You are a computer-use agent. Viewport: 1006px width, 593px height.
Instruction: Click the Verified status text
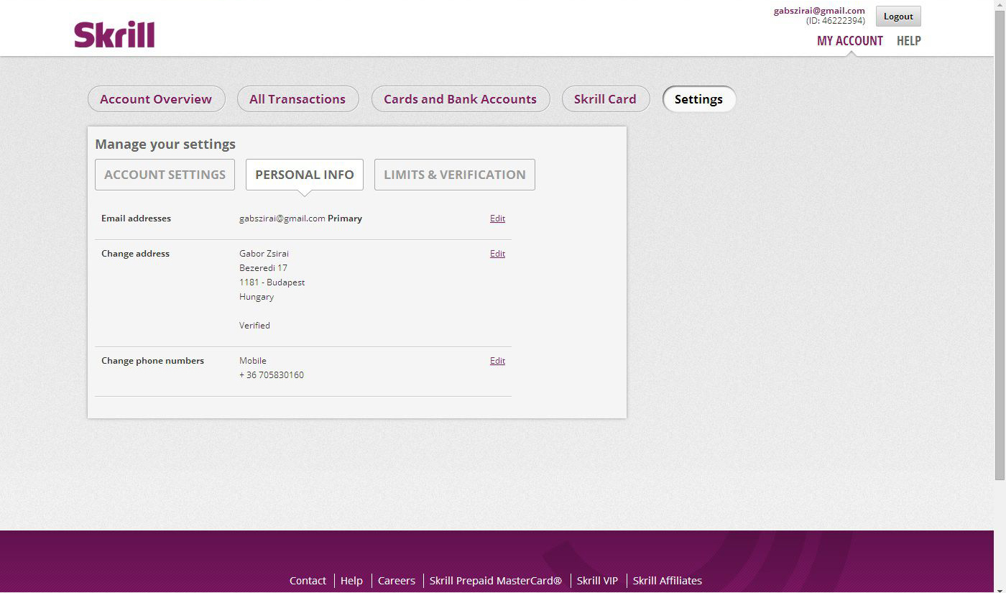tap(254, 326)
